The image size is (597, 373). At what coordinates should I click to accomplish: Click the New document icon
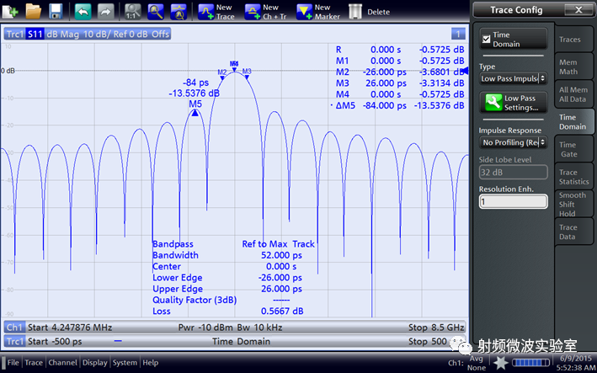(x=10, y=11)
